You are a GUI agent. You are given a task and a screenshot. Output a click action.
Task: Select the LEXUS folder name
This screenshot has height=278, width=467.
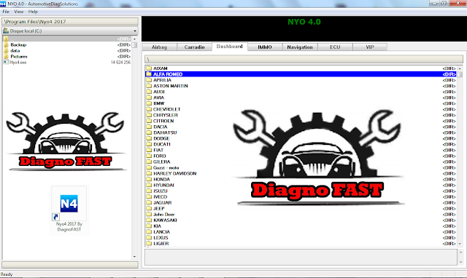161,237
